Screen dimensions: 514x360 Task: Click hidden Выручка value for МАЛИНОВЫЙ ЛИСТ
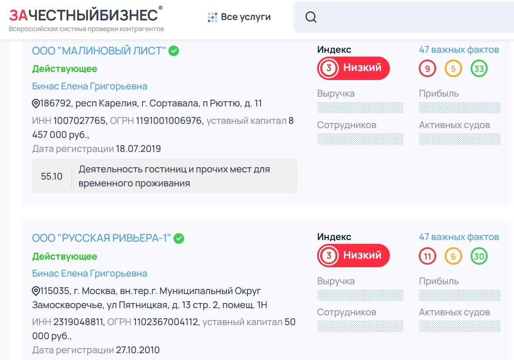[360, 107]
